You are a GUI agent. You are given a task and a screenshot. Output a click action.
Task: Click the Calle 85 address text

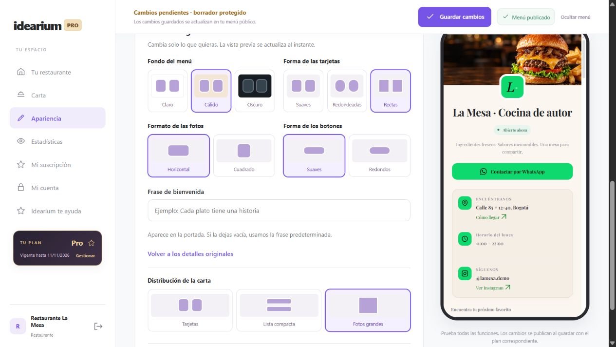[502, 208]
